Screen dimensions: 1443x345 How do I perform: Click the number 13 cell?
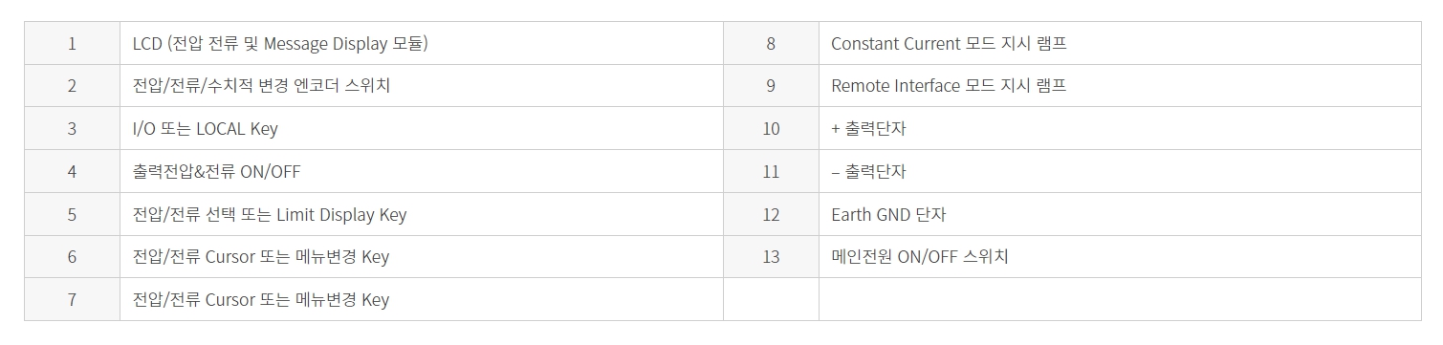coord(771,257)
